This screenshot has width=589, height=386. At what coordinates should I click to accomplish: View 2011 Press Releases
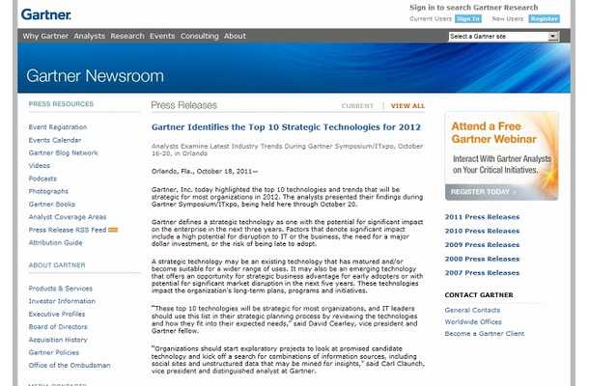483,217
